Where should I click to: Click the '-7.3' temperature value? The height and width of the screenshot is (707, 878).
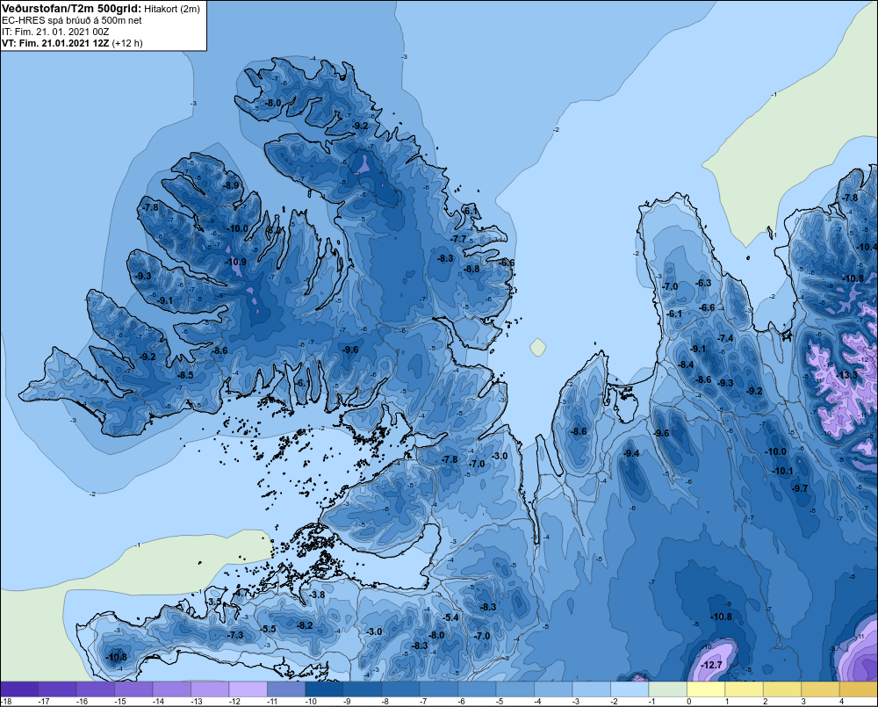point(235,635)
